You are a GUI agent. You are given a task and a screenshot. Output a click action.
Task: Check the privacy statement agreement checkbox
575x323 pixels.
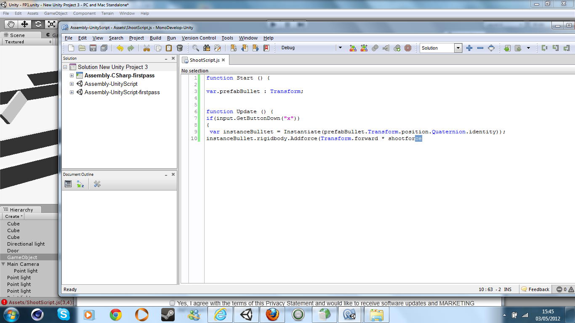click(172, 303)
